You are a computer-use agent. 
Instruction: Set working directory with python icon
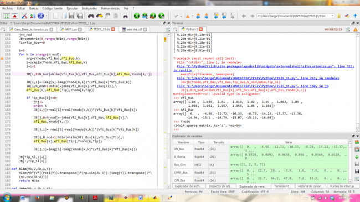(347, 16)
